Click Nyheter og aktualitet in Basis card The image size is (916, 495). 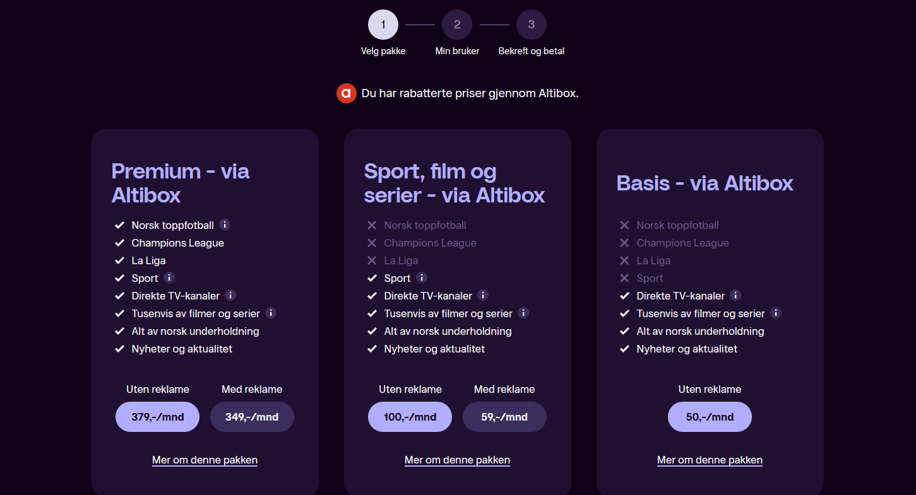(687, 349)
